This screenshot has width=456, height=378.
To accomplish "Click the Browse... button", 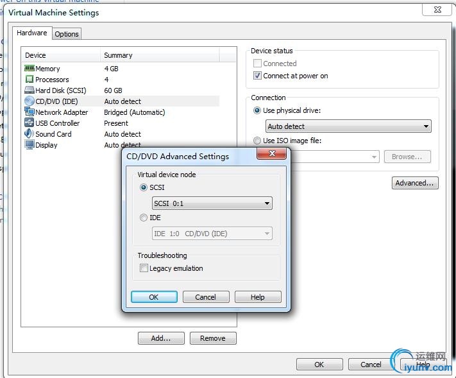I will pyautogui.click(x=407, y=157).
